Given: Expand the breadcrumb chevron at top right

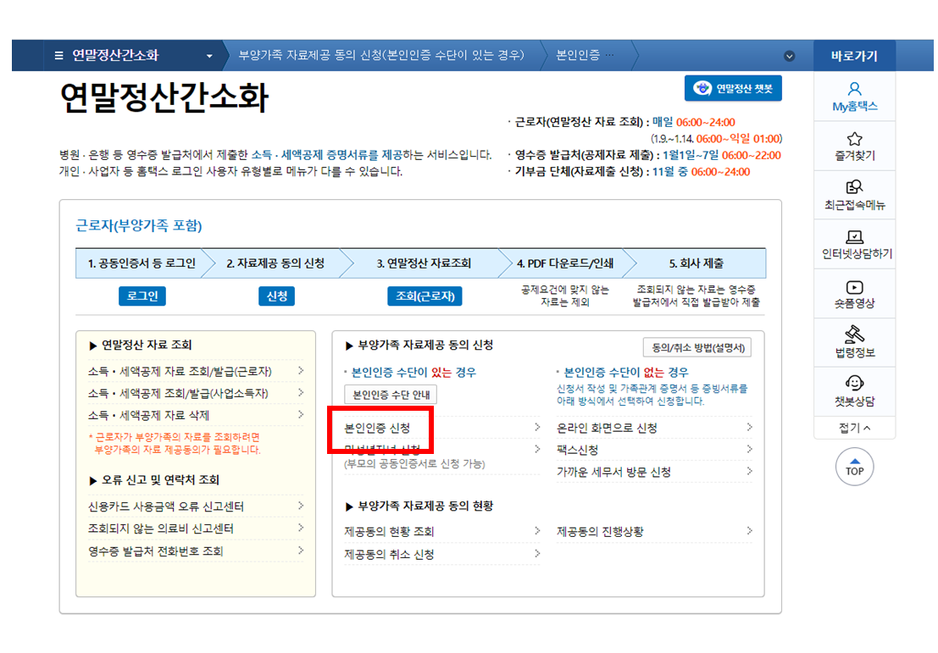Looking at the screenshot, I should pos(790,55).
